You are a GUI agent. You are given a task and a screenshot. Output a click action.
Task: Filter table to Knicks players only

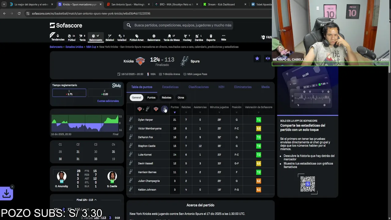(x=156, y=109)
